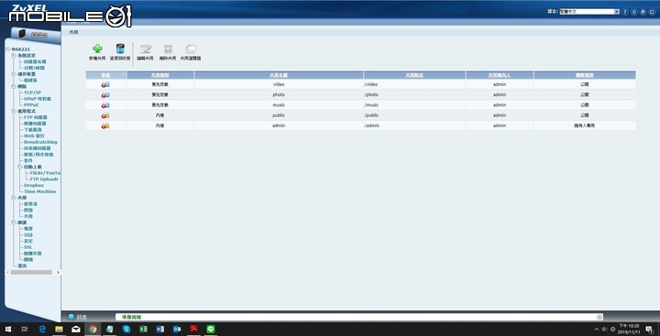Screen dimensions: 660x336
Task: Open Dropbox in the sidebar tree
Action: tap(34, 186)
